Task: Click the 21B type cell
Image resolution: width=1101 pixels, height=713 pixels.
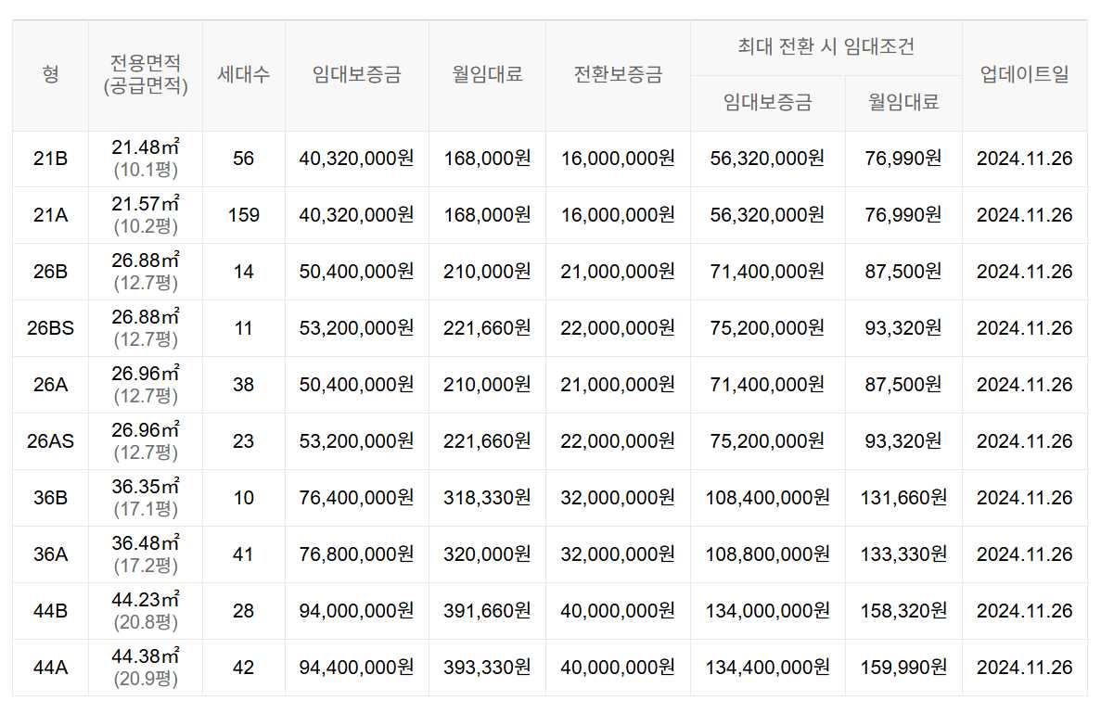Action: tap(51, 159)
